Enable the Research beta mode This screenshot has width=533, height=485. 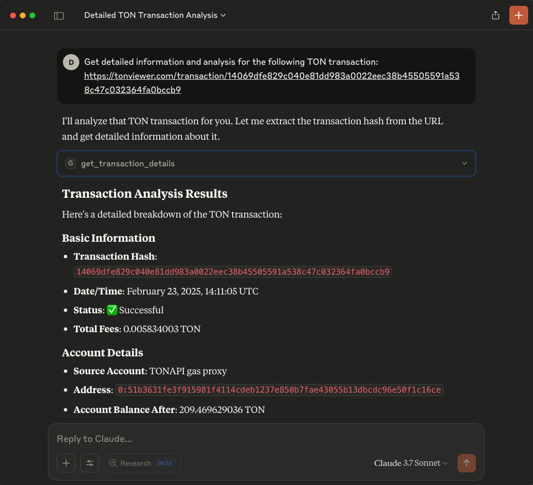(x=142, y=463)
